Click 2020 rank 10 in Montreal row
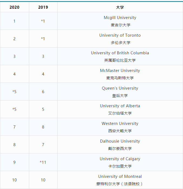This screenshot has height=189, width=183. point(14,180)
